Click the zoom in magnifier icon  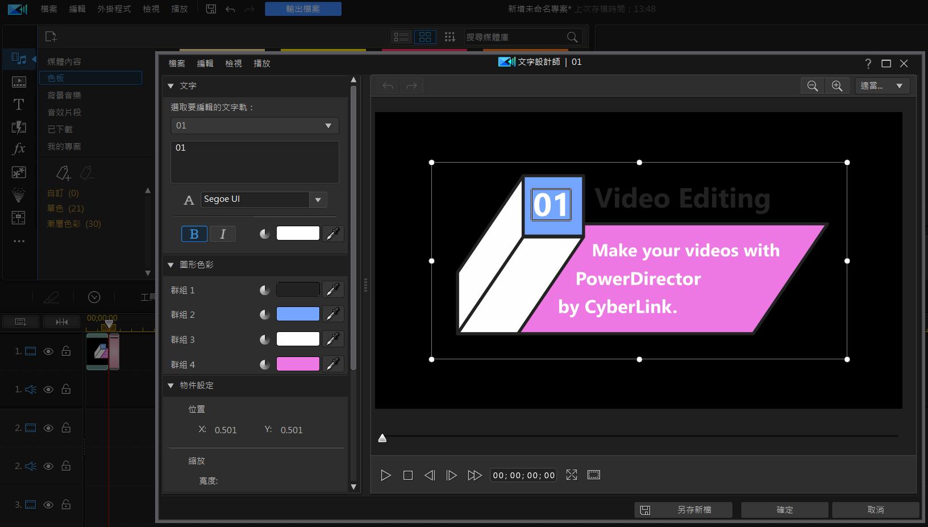(837, 86)
